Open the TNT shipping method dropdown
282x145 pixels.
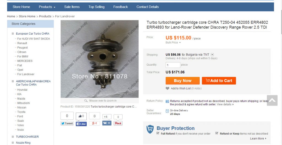tap(212, 55)
